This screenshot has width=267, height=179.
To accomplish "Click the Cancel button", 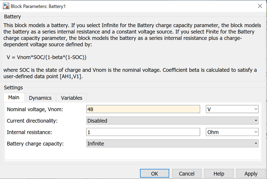I will click(187, 174).
